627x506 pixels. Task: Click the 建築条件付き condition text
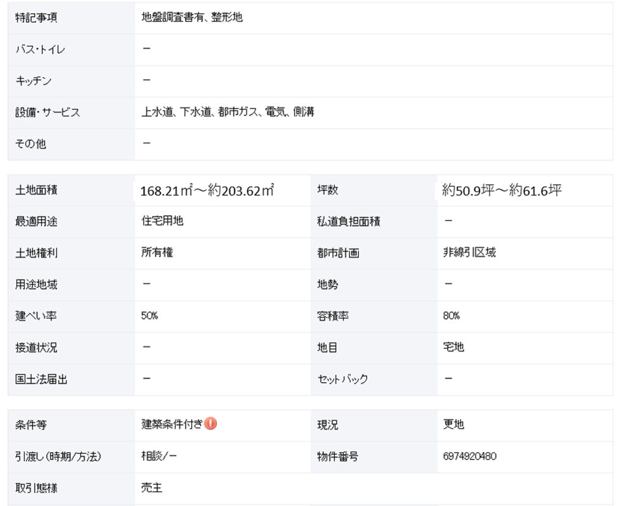(x=172, y=424)
